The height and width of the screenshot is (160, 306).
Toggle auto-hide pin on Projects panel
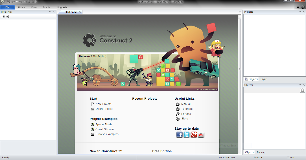coord(300,11)
